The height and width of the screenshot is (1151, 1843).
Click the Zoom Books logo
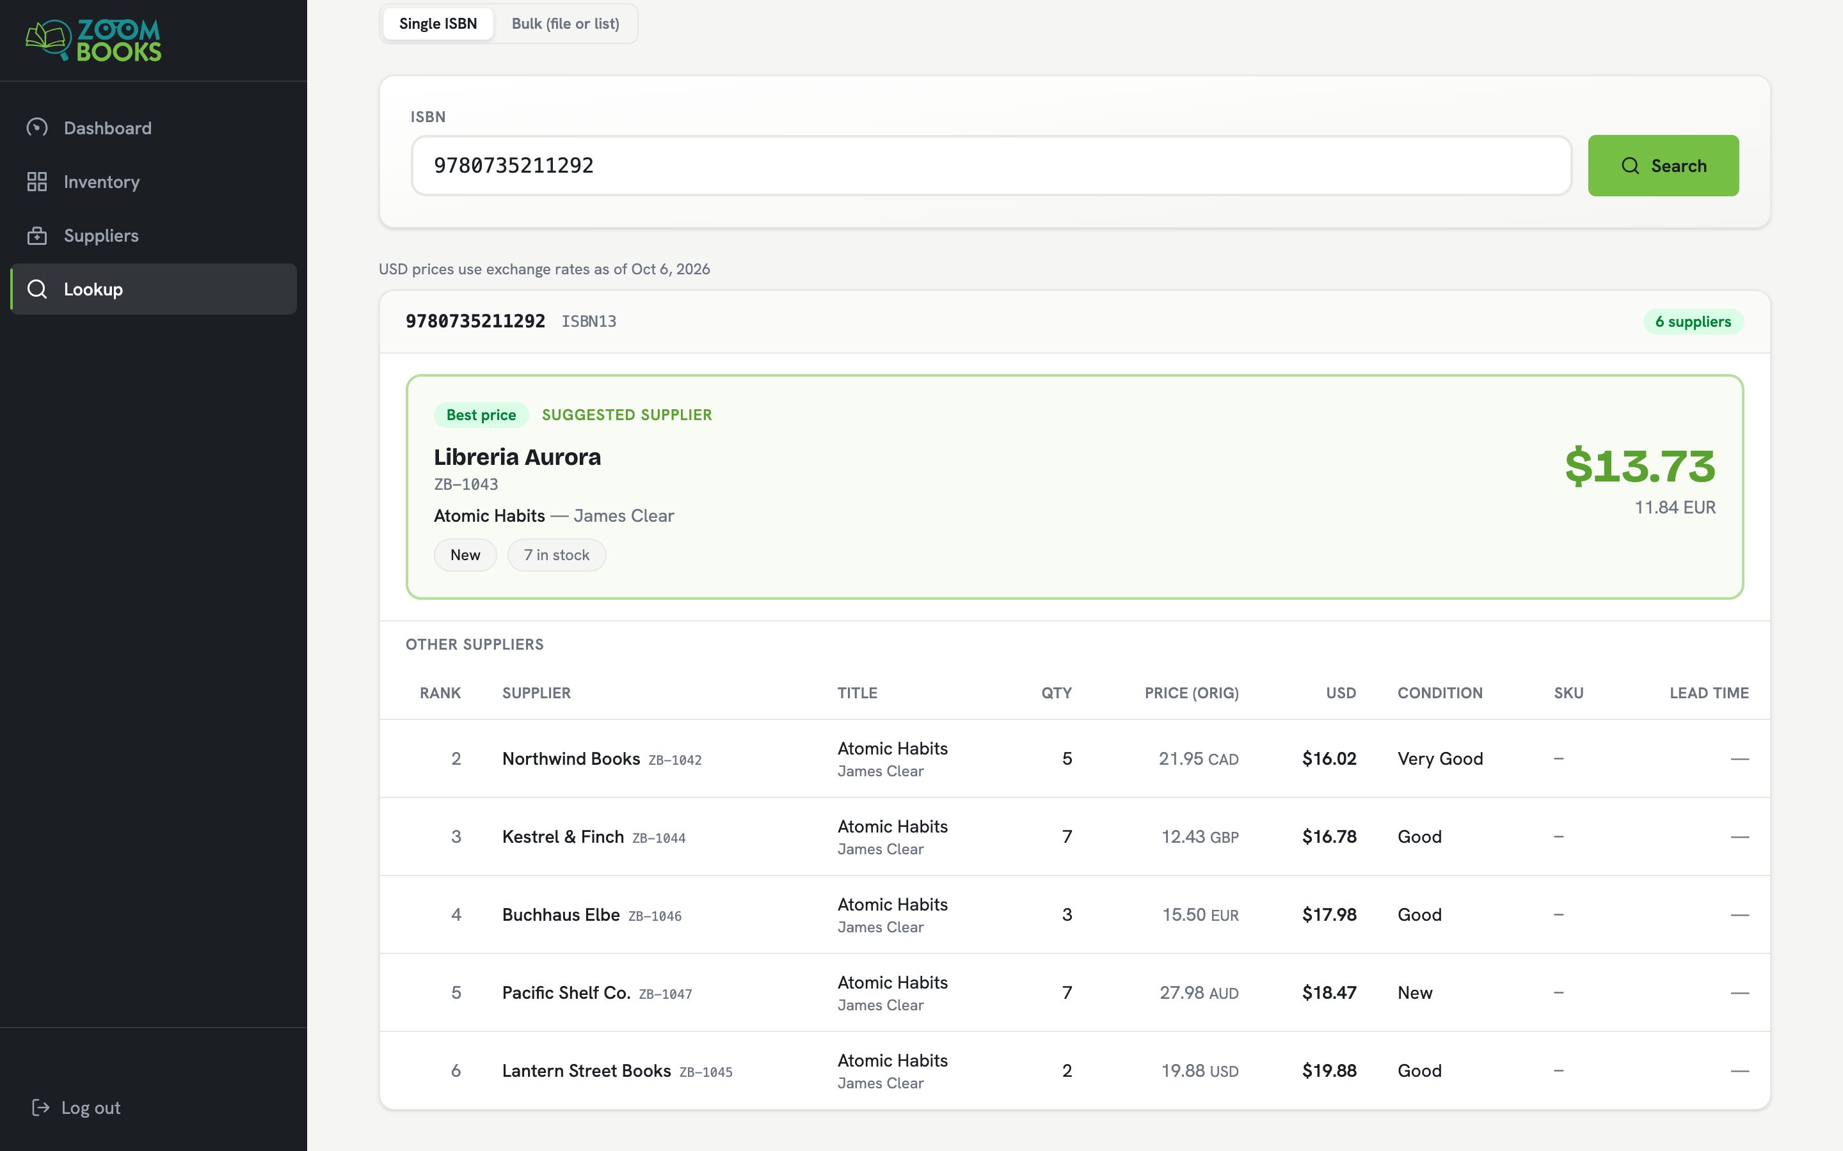(x=93, y=40)
